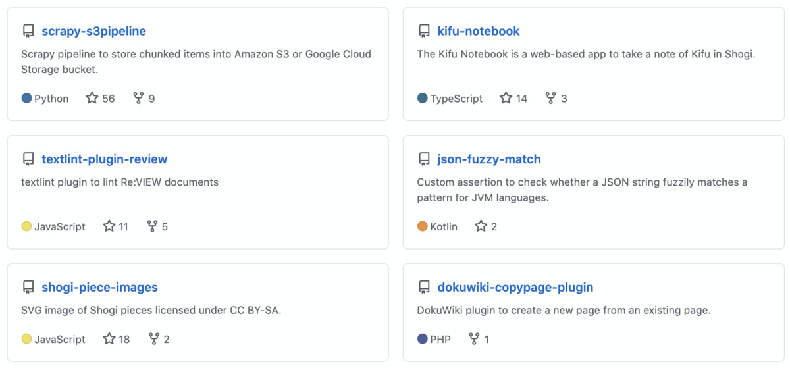790x368 pixels.
Task: Open the textlint-plugin-review repository link
Action: pyautogui.click(x=104, y=159)
